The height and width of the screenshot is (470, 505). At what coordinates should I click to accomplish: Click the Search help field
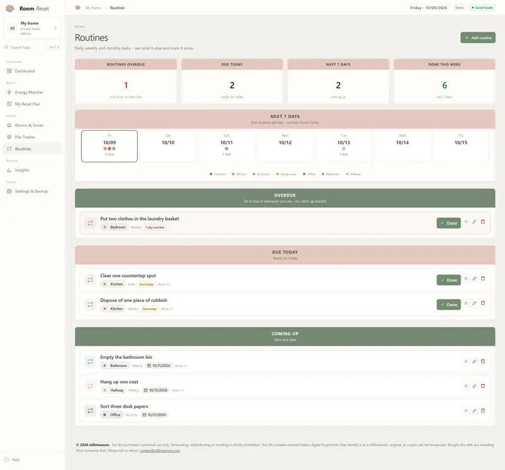pos(32,47)
